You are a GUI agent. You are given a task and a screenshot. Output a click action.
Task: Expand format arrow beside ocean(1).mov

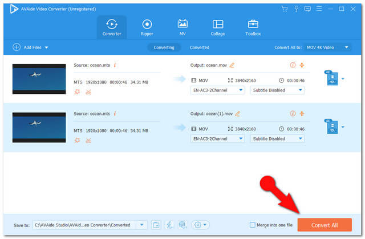[x=343, y=127]
